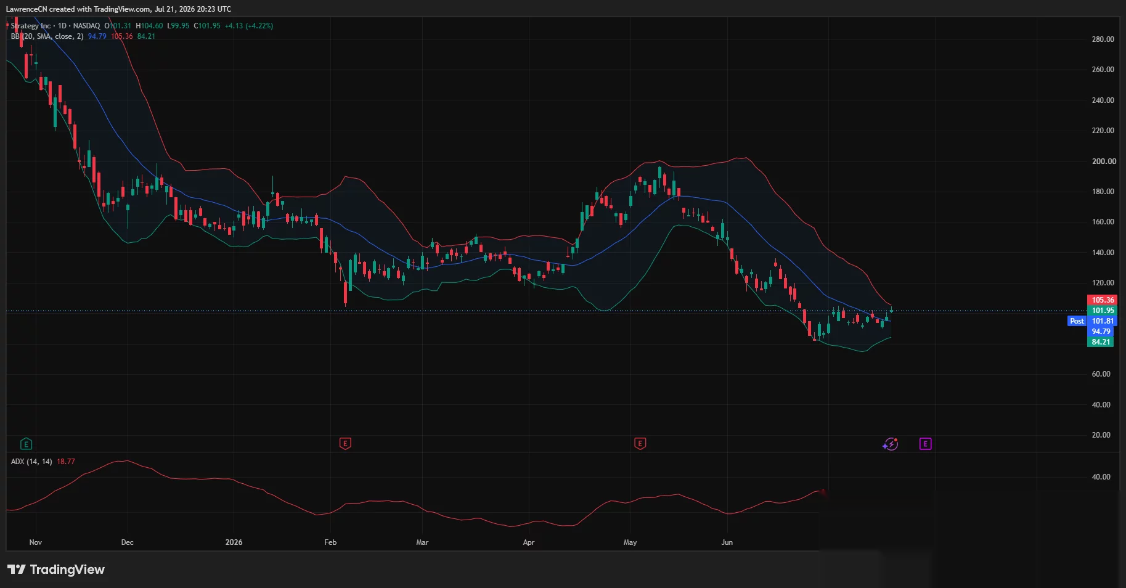Click the ADX value 18.77
Screen dimensions: 1126x588
click(66, 462)
